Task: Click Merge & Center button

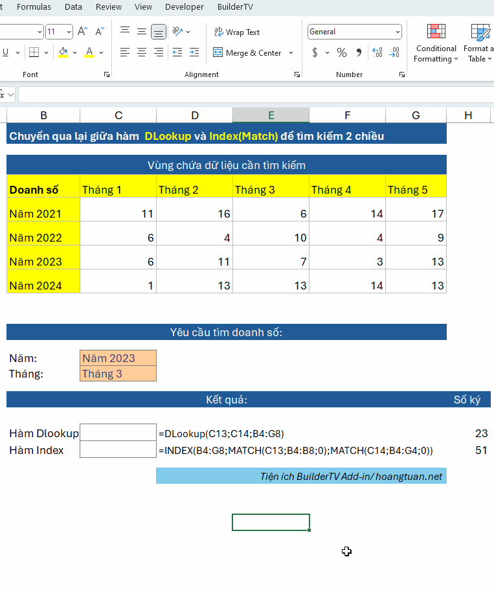Action: coord(247,52)
